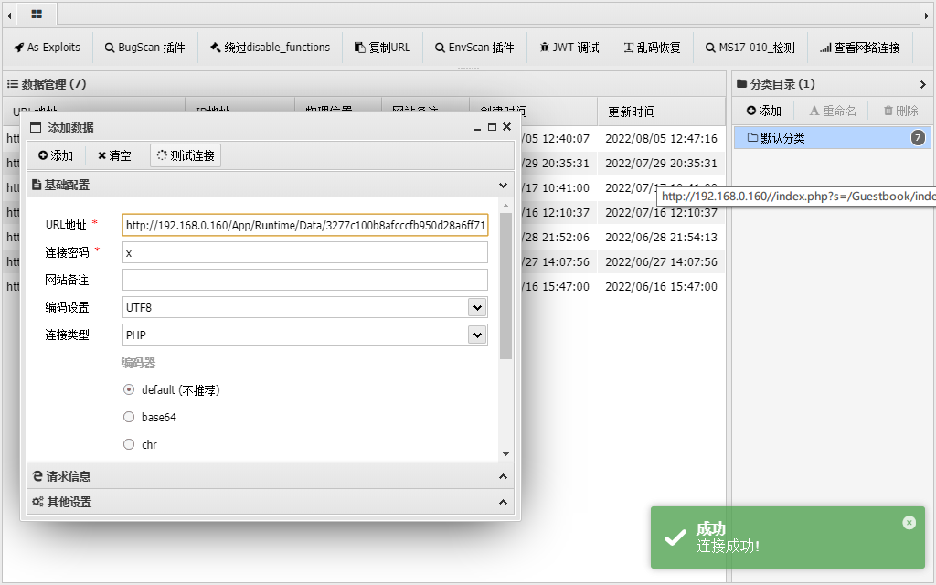The width and height of the screenshot is (936, 585).
Task: Expand the 其他设置 section
Action: (504, 502)
